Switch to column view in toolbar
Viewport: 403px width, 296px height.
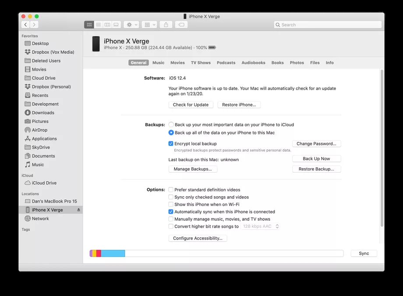click(107, 25)
